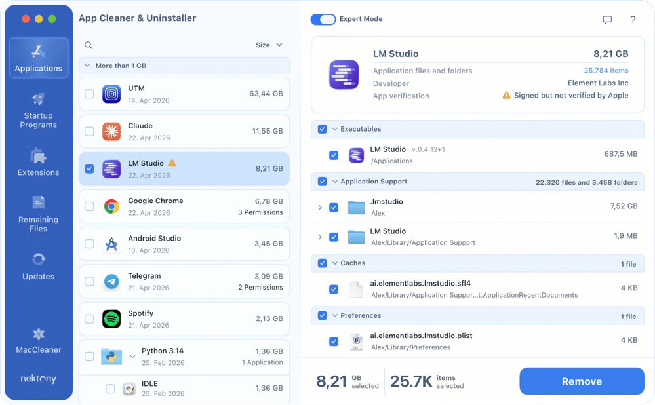The height and width of the screenshot is (405, 655).
Task: Click the Remove button
Action: (582, 381)
